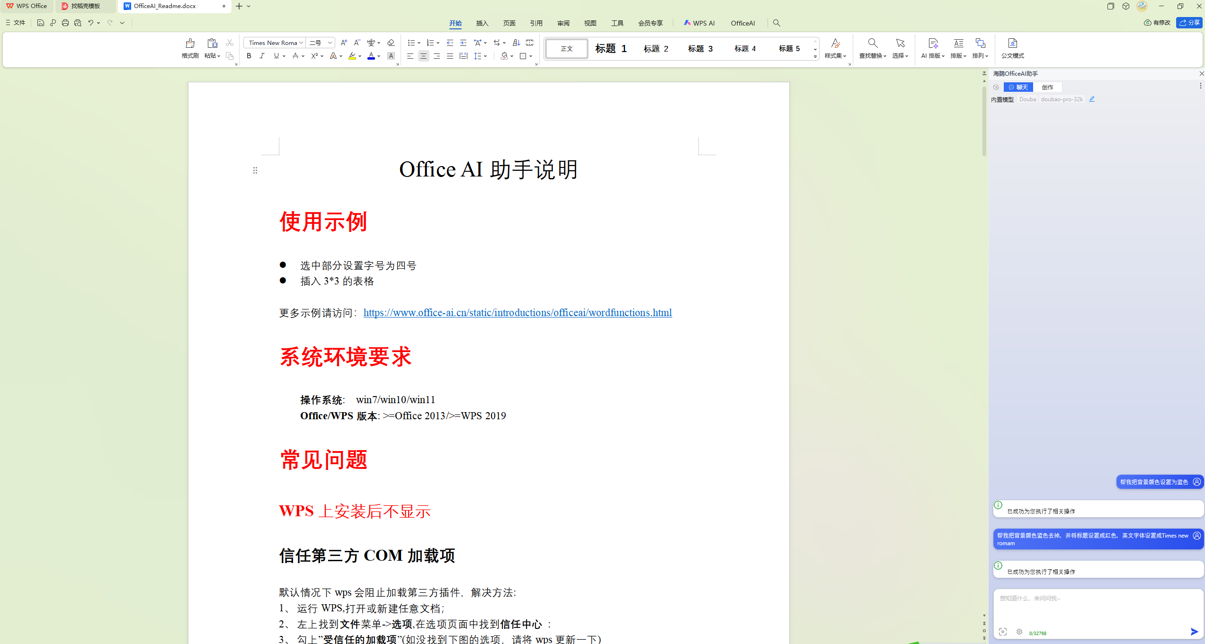Expand the font size dropdown
This screenshot has width=1205, height=644.
[x=330, y=42]
